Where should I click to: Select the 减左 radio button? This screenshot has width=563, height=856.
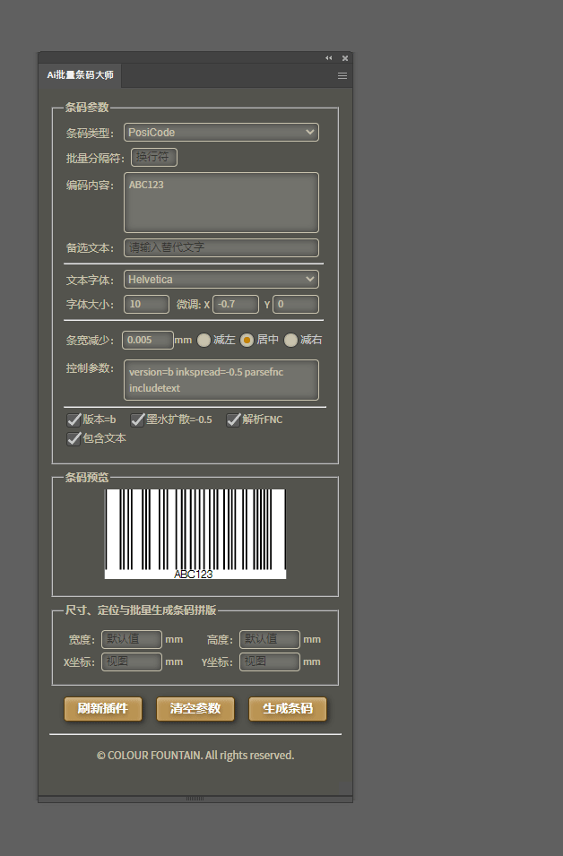204,340
